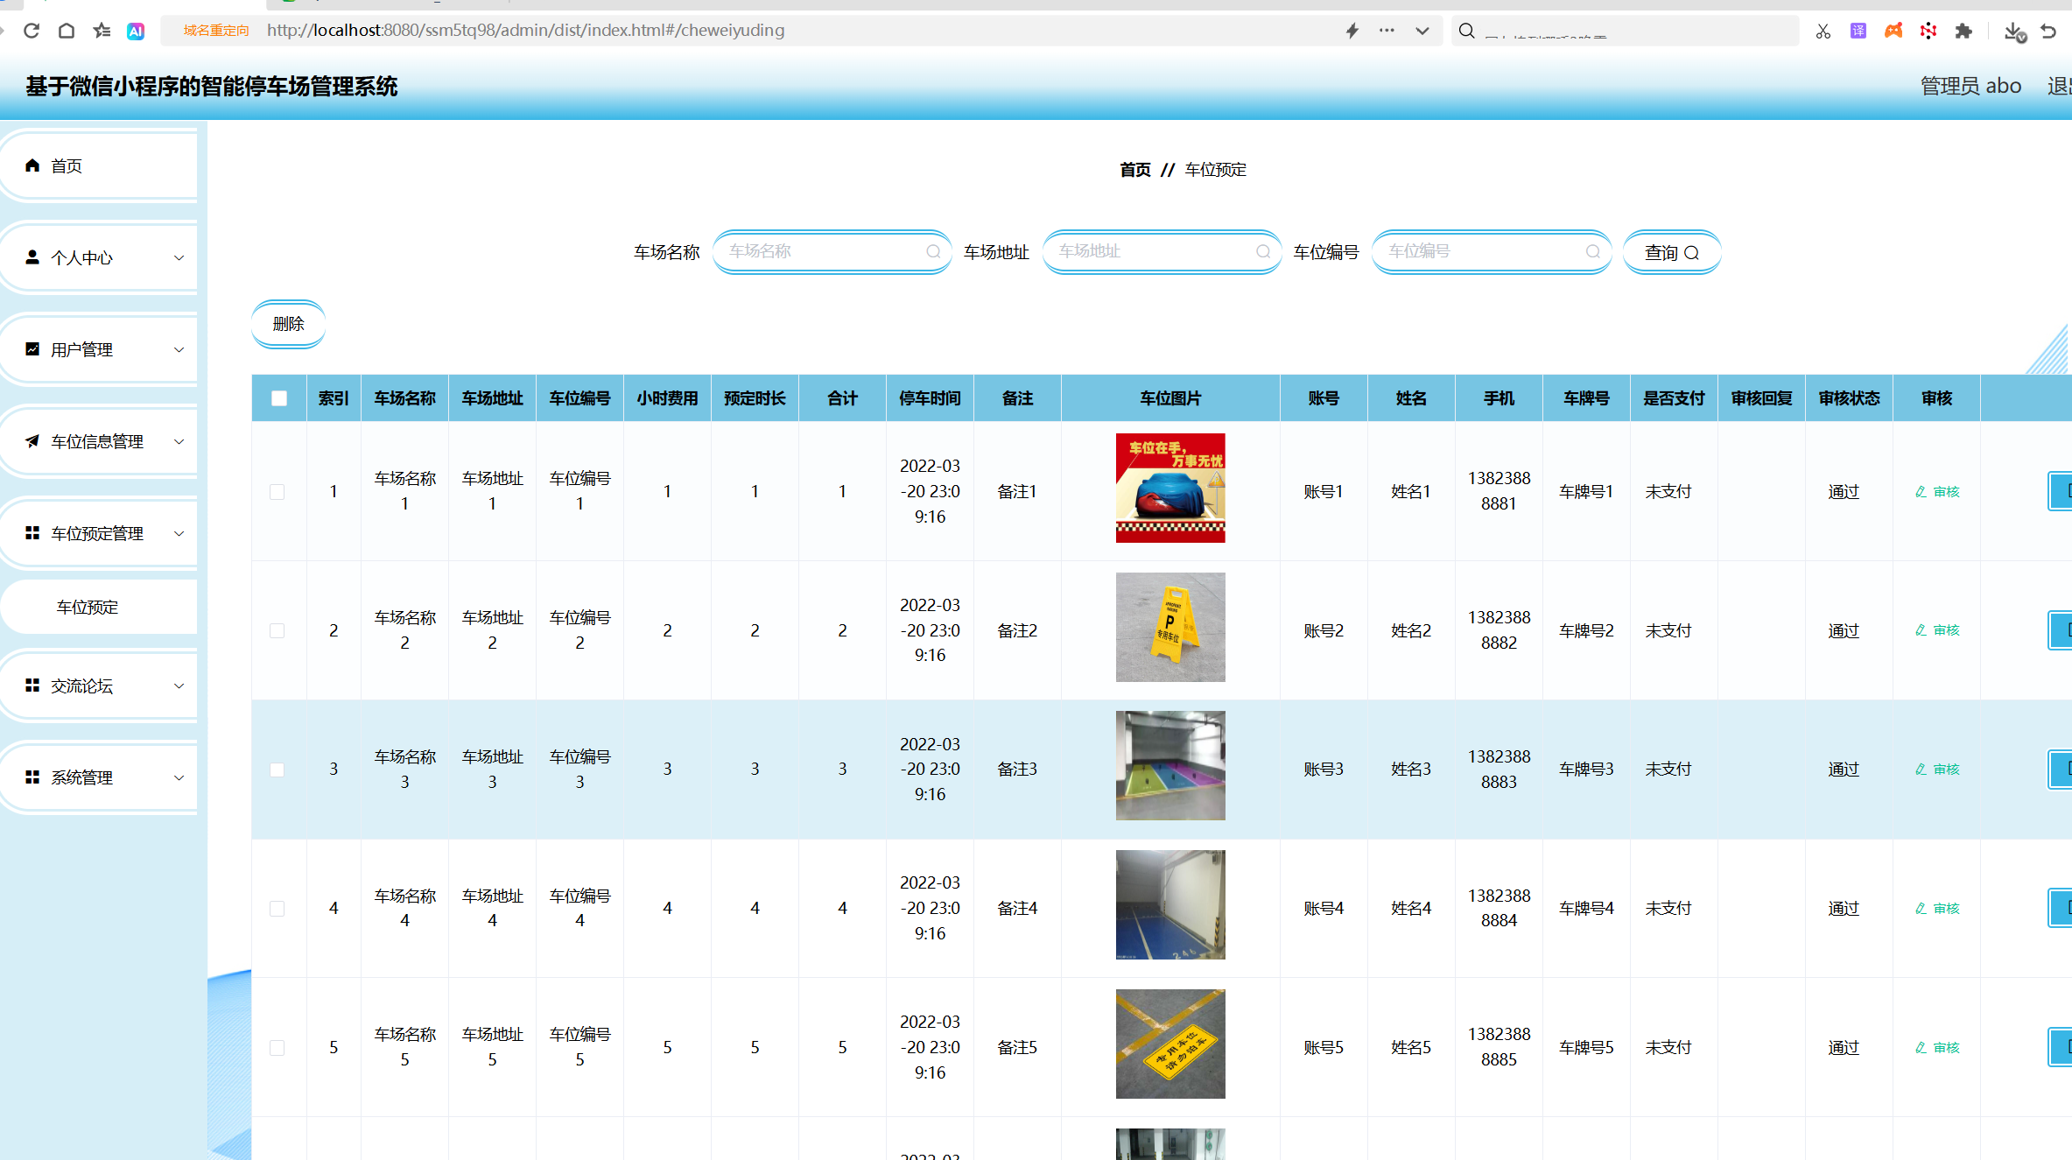Click 审核 for the 账号1 row
The height and width of the screenshot is (1160, 2072).
point(1937,492)
